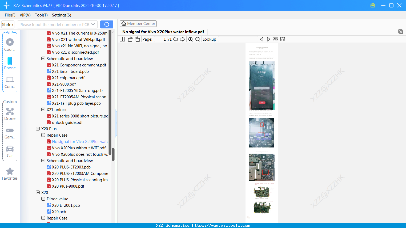The width and height of the screenshot is (406, 228).
Task: Select the No signal Vivo X20Plus PDF tab
Action: tap(163, 32)
